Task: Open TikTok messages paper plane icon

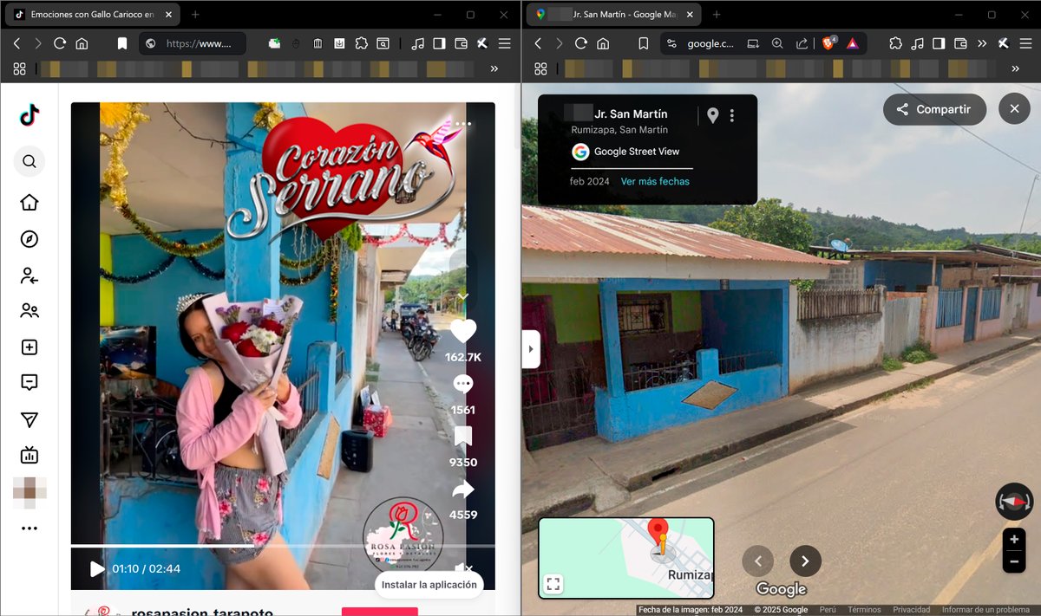Action: pos(29,419)
